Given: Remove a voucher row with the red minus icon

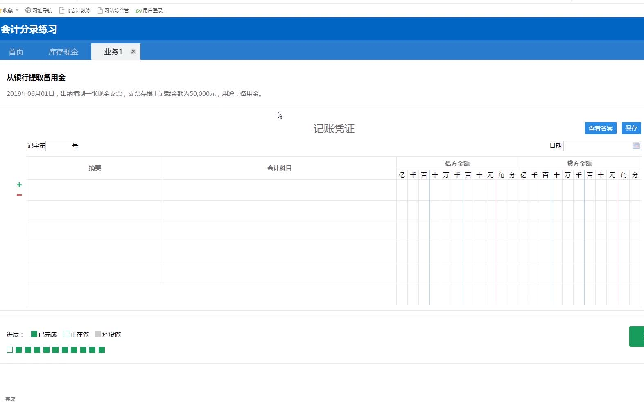Looking at the screenshot, I should 19,195.
